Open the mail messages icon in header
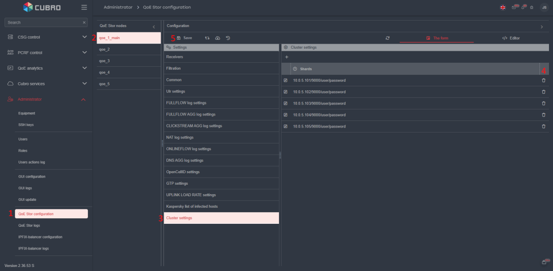This screenshot has height=271, width=553. click(x=514, y=8)
